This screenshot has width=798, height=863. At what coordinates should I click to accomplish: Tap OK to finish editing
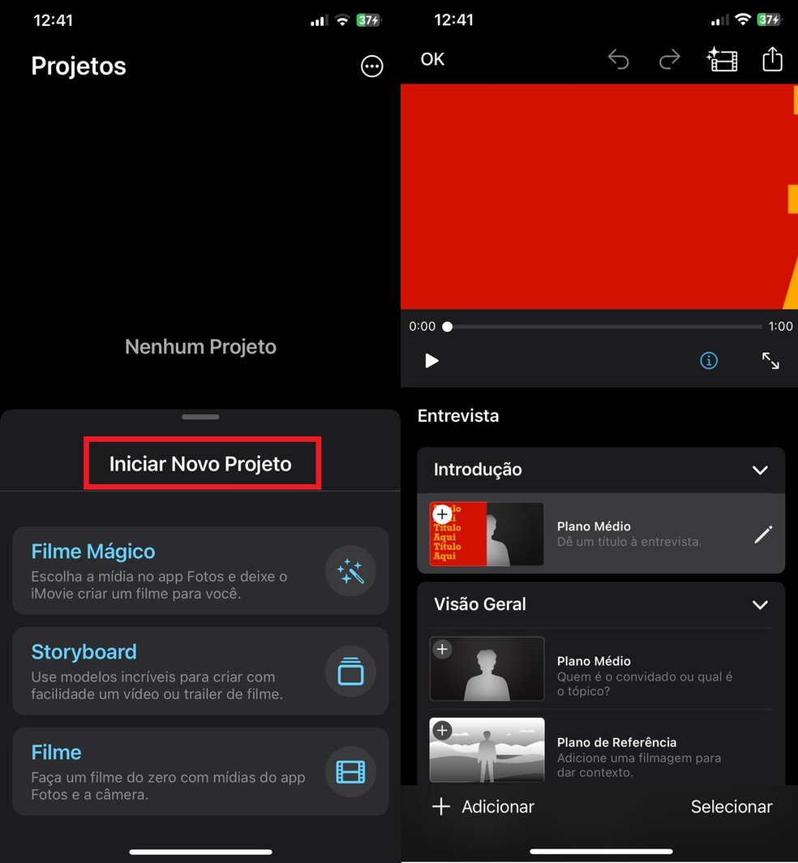(432, 59)
